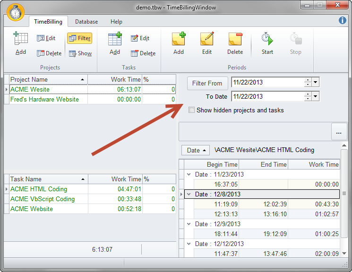Open the To Date calendar dropdown

316,97
